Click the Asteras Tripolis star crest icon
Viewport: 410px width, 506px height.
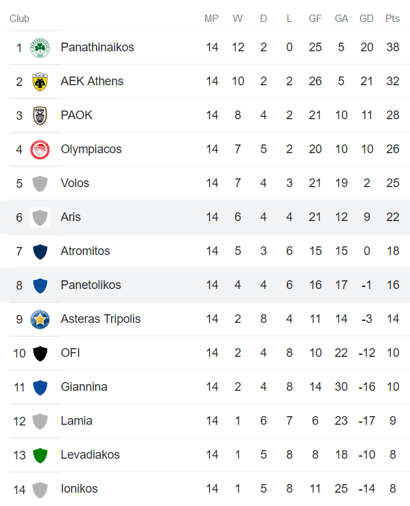[40, 320]
